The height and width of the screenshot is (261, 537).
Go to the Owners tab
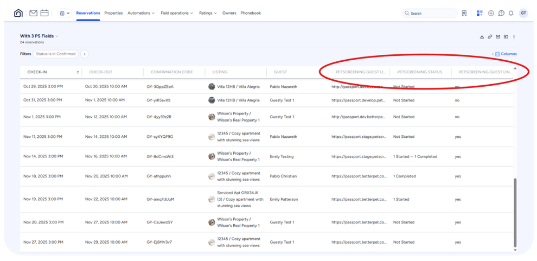[x=229, y=13]
